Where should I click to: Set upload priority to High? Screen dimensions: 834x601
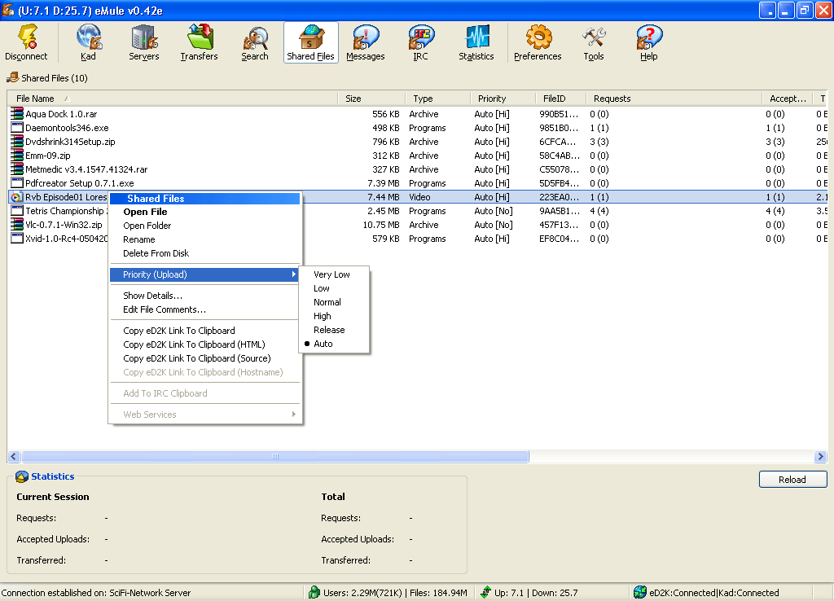[334, 316]
